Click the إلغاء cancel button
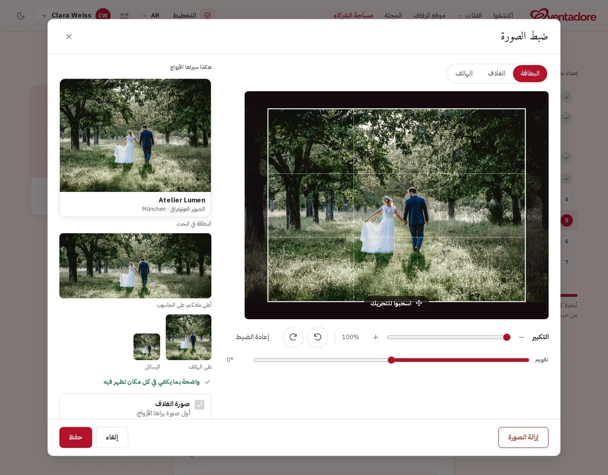 112,437
